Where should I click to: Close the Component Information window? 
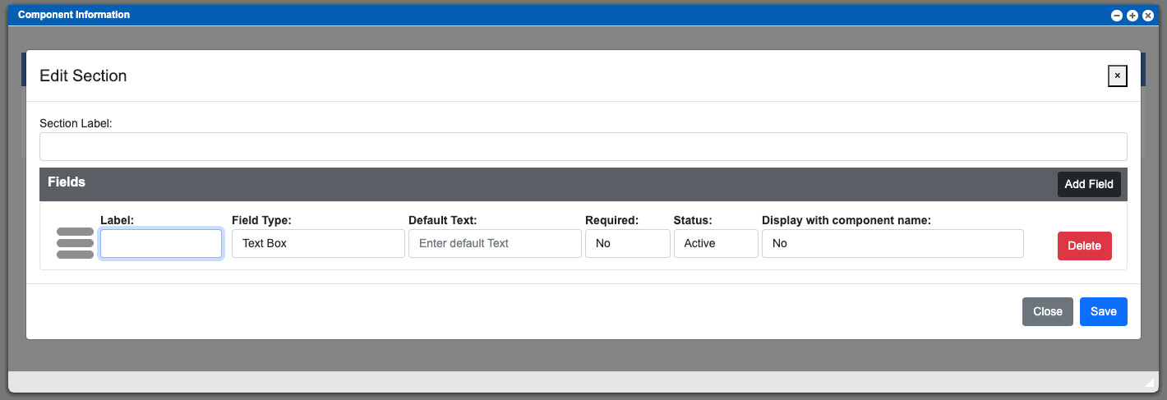tap(1148, 16)
